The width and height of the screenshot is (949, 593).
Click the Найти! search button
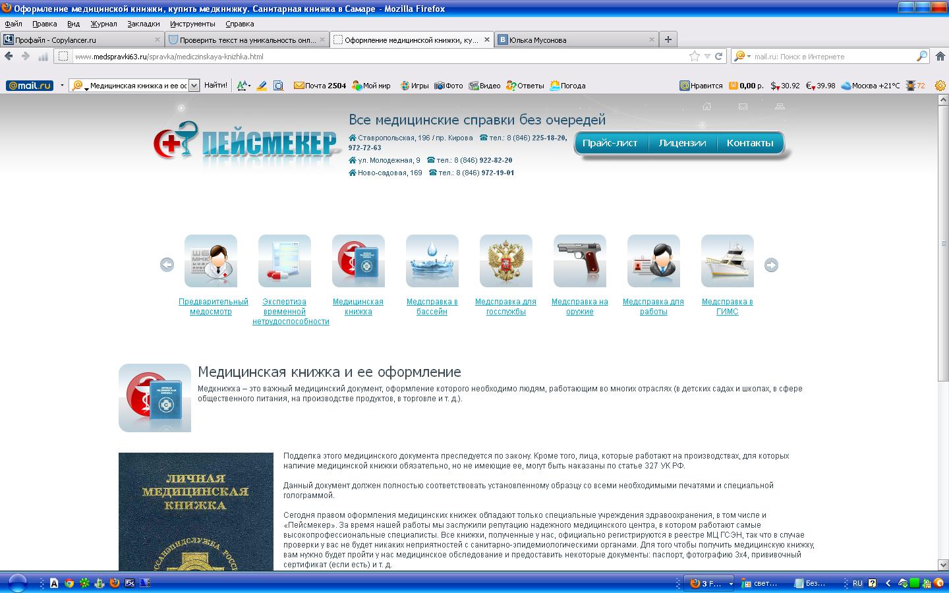pyautogui.click(x=216, y=86)
